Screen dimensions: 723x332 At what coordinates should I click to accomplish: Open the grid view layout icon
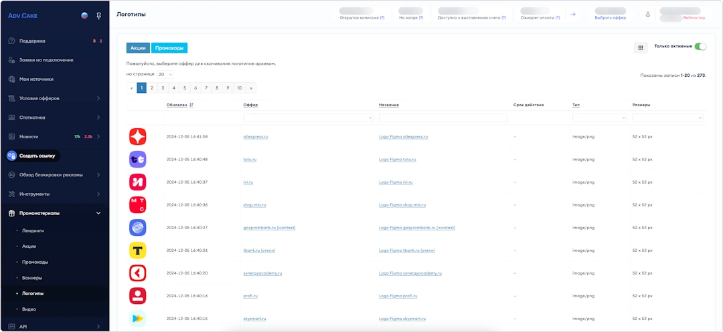641,47
